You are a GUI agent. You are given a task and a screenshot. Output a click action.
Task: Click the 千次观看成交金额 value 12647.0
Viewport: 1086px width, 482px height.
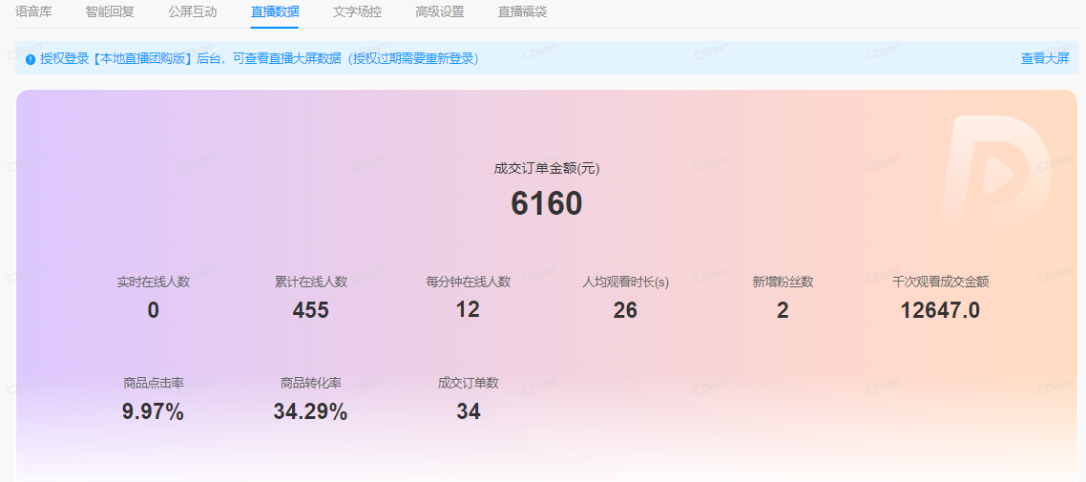pyautogui.click(x=940, y=310)
